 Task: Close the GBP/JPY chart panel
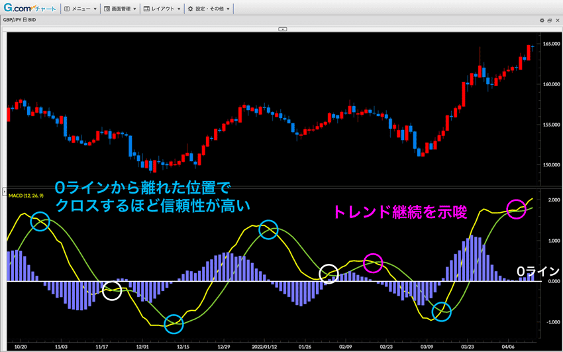[558, 21]
